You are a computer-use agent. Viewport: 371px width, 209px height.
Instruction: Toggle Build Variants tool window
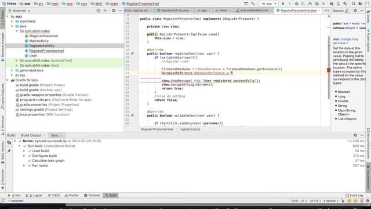coord(2,152)
